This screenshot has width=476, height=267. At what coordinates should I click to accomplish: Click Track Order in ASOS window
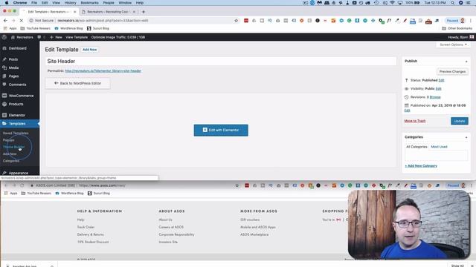86,227
